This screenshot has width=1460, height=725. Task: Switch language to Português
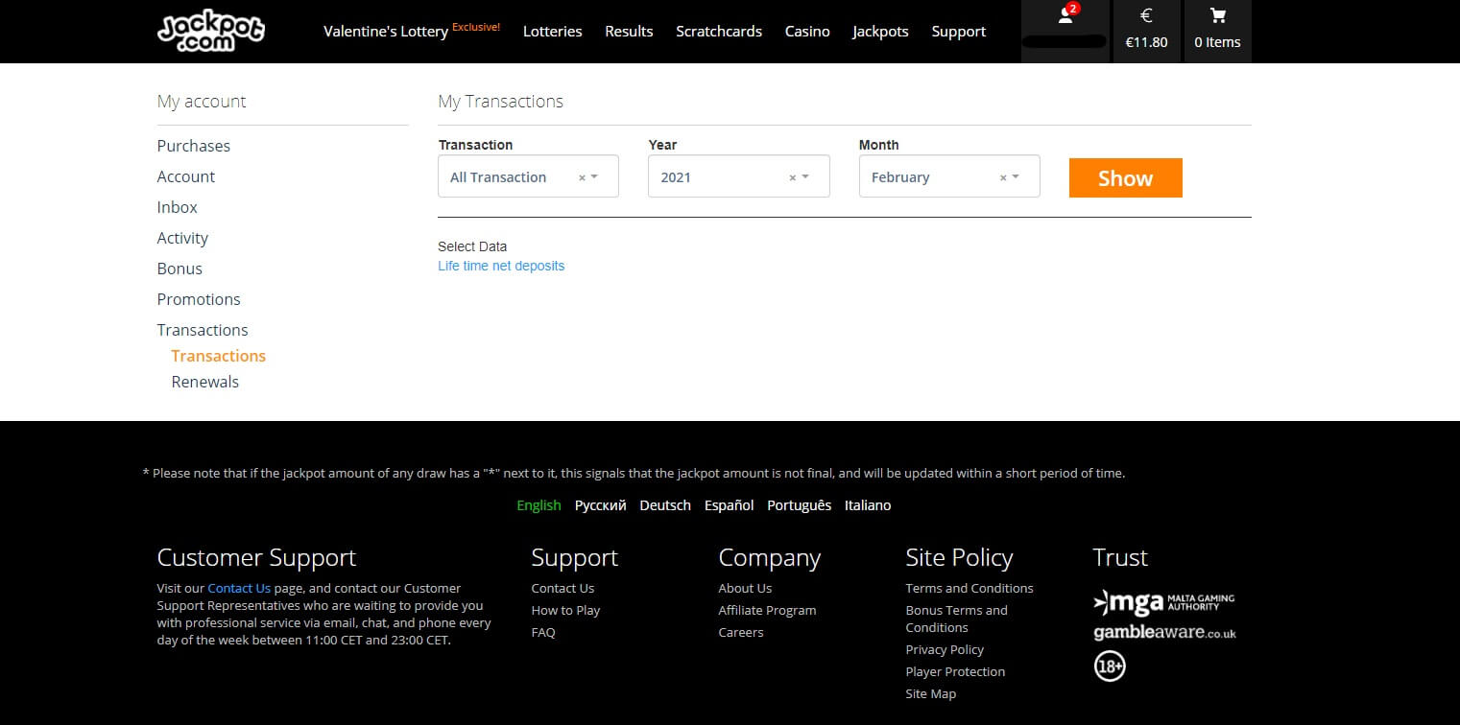(x=800, y=505)
